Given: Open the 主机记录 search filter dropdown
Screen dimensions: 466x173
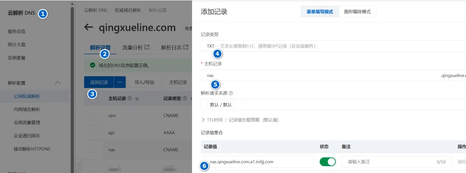Looking at the screenshot, I should [178, 82].
